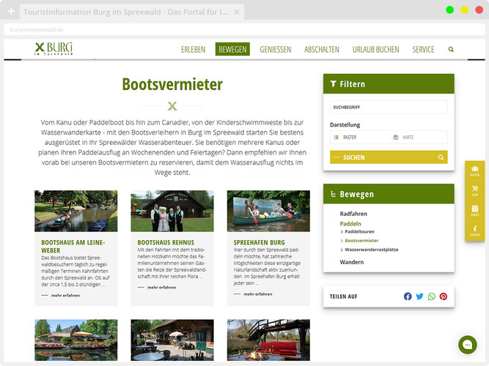Select Karte display option

(418, 137)
